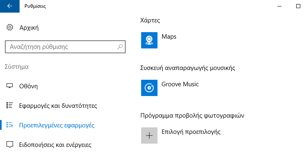Click the Οθόνη display monitor icon

[9, 86]
